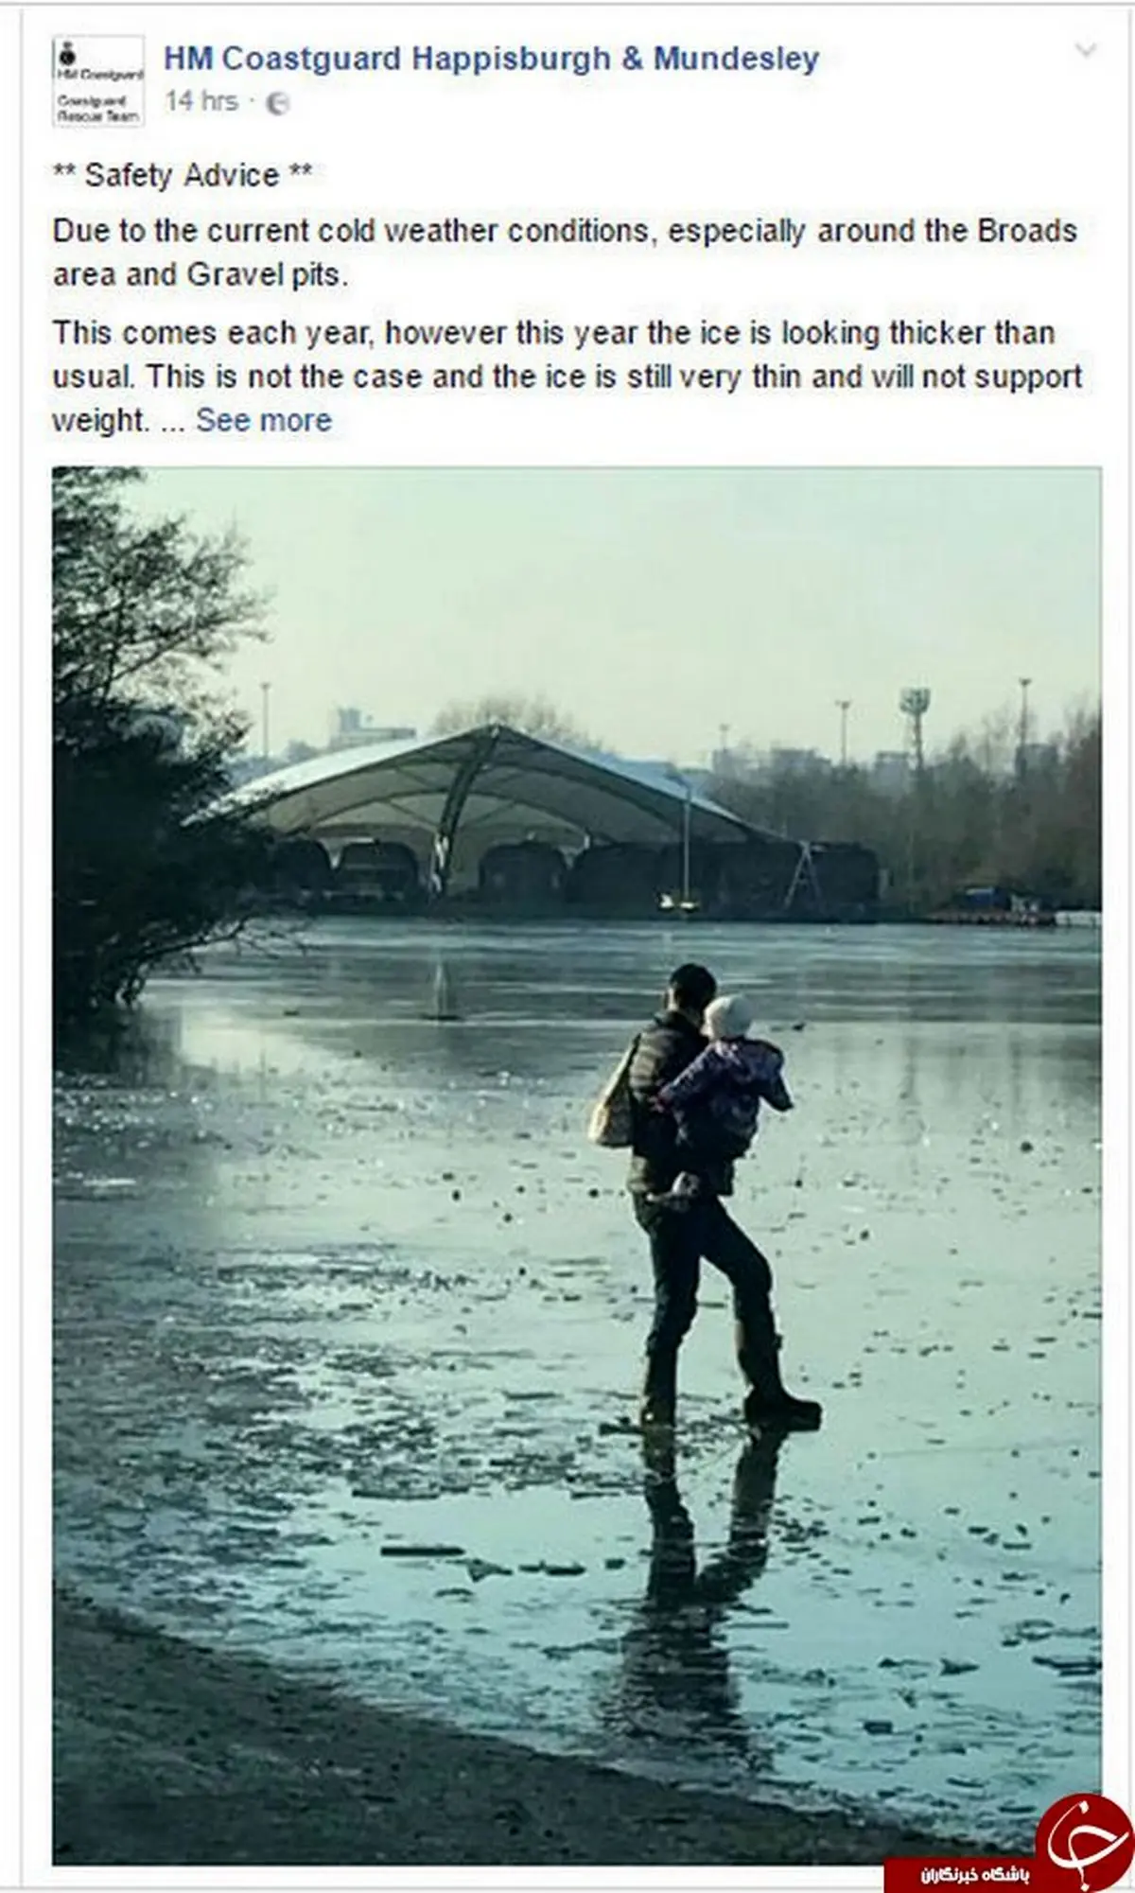1135x1893 pixels.
Task: Click the public privacy globe icon
Action: [277, 103]
